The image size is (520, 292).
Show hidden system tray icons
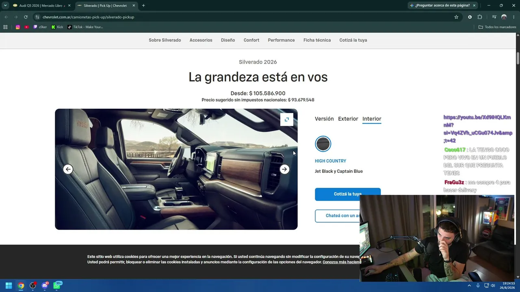[469, 286]
